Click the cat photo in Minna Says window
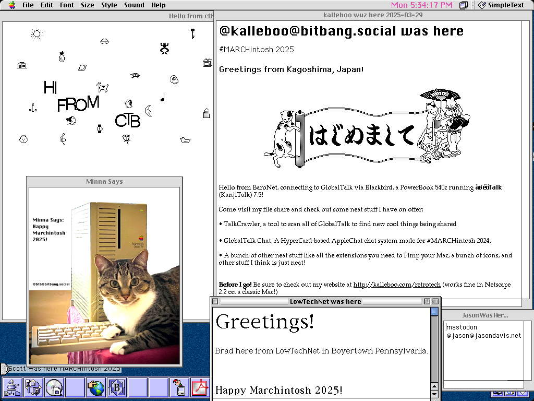The image size is (534, 401). pyautogui.click(x=104, y=276)
